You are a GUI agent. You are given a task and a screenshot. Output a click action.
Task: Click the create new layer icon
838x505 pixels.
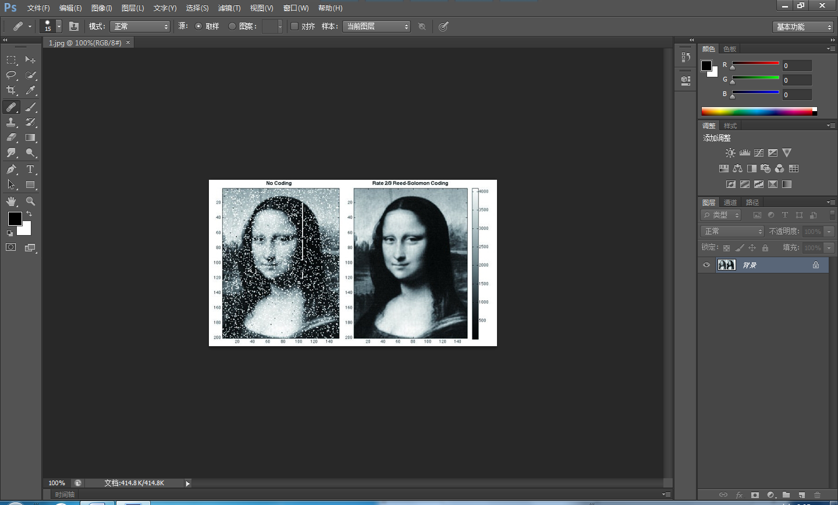(801, 495)
